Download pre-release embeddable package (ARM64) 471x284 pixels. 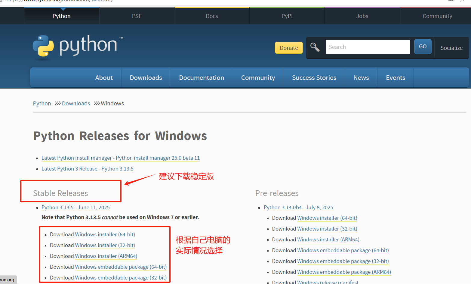click(344, 272)
